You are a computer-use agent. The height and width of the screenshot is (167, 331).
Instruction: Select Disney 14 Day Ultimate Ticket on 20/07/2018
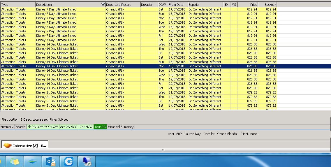[139, 84]
